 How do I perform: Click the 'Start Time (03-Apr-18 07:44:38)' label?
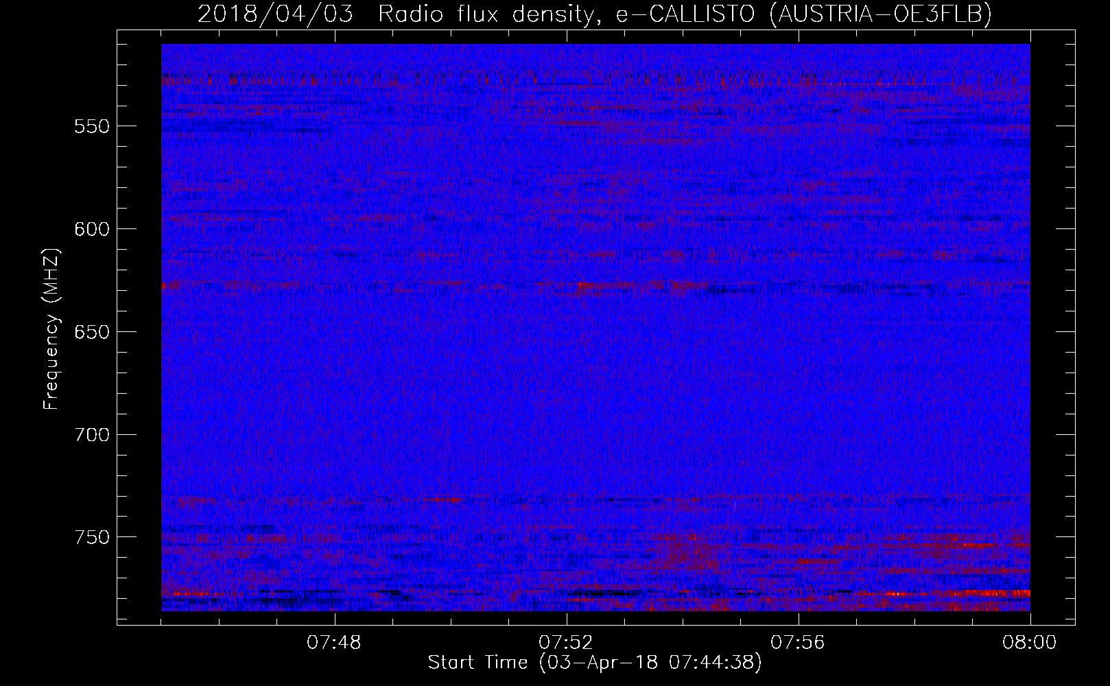pos(595,663)
